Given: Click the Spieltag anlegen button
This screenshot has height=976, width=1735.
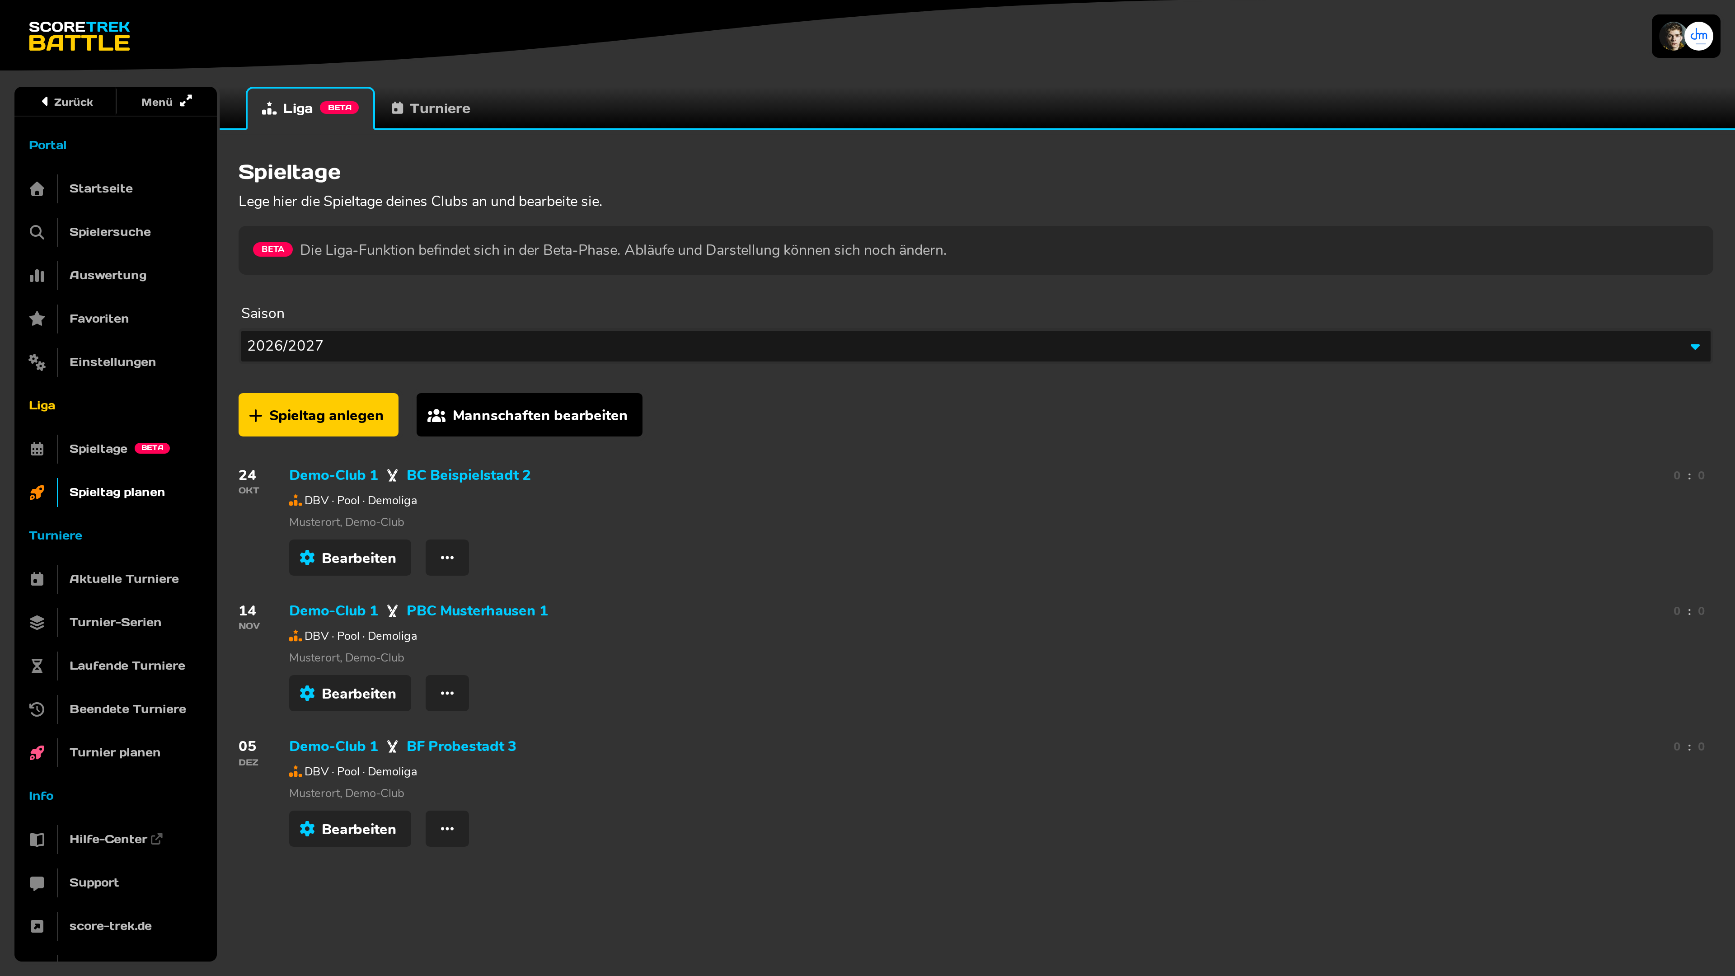Looking at the screenshot, I should pyautogui.click(x=318, y=415).
